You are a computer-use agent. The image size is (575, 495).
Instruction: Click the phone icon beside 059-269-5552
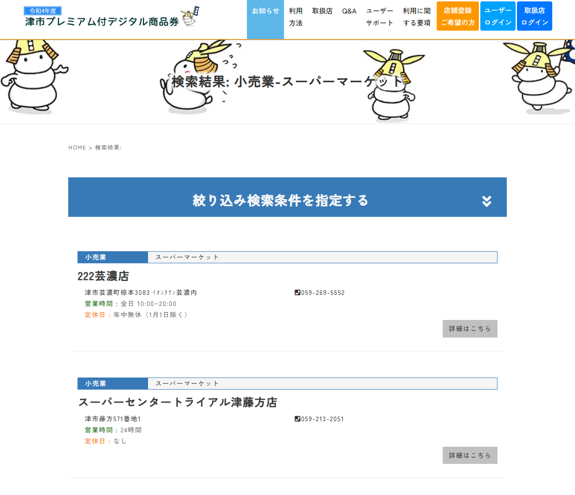[x=297, y=293]
